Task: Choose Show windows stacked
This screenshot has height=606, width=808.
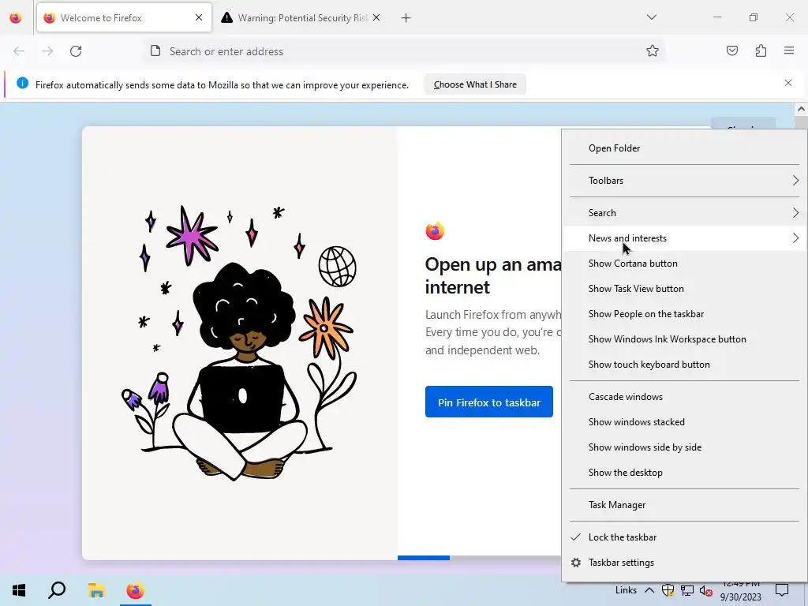Action: [684, 422]
